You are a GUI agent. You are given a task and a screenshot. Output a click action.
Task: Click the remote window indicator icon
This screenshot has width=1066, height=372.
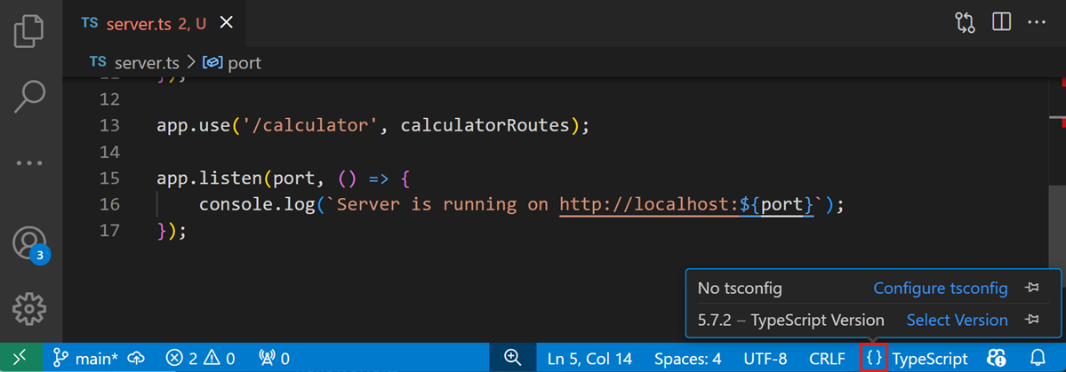20,358
